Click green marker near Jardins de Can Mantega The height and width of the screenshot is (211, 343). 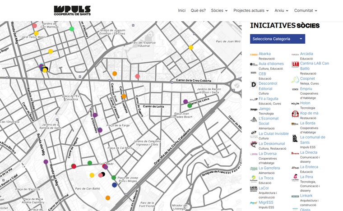[72, 29]
